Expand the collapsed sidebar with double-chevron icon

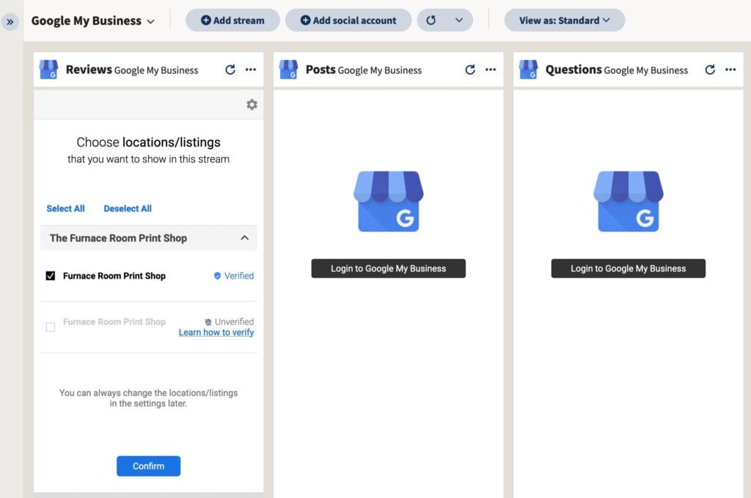point(10,22)
